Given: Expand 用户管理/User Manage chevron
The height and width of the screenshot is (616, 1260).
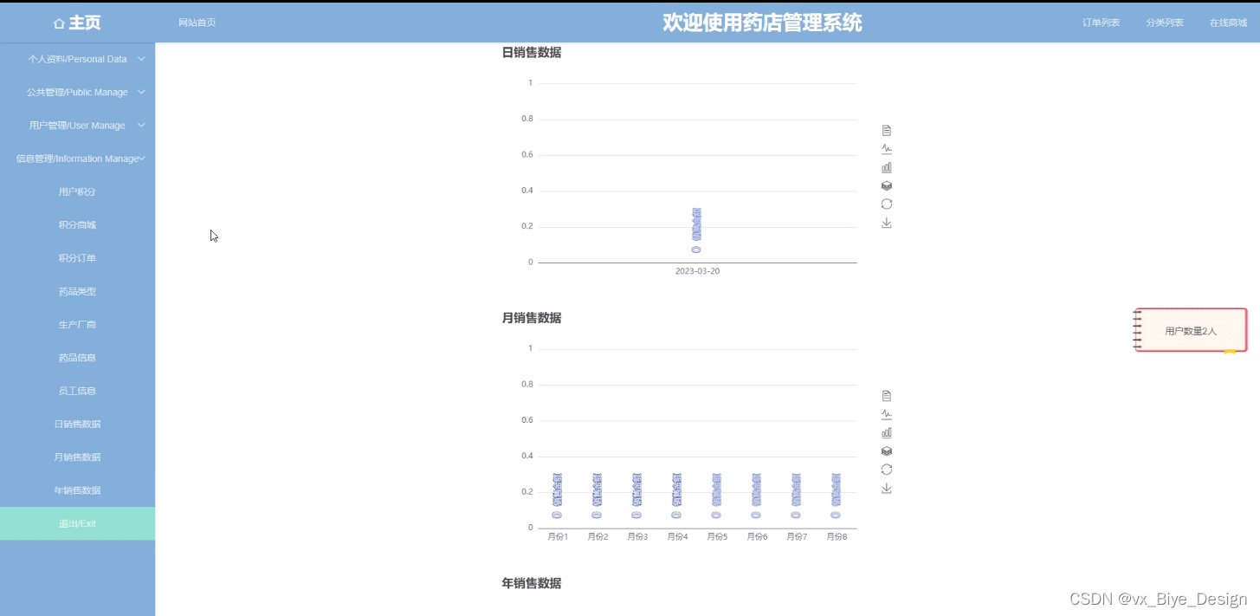Looking at the screenshot, I should 141,126.
